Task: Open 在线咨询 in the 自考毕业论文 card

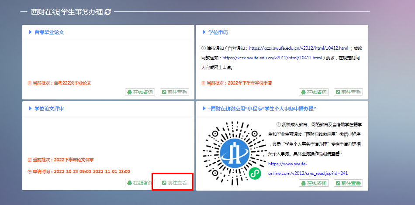Action: 140,92
